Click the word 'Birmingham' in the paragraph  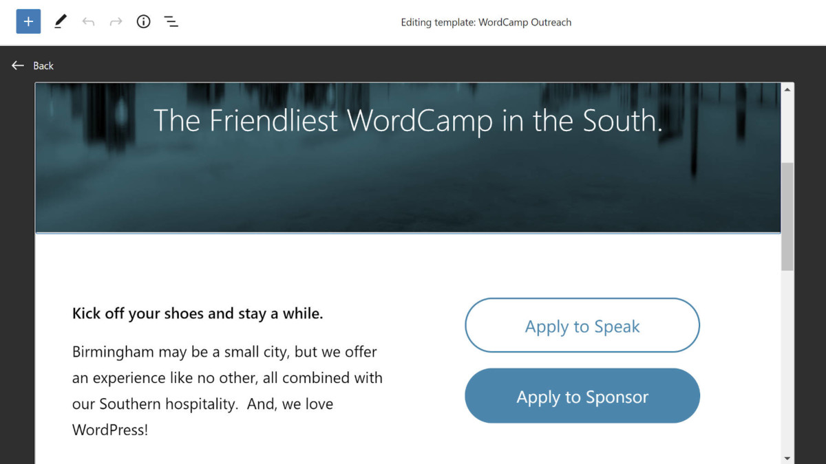113,352
